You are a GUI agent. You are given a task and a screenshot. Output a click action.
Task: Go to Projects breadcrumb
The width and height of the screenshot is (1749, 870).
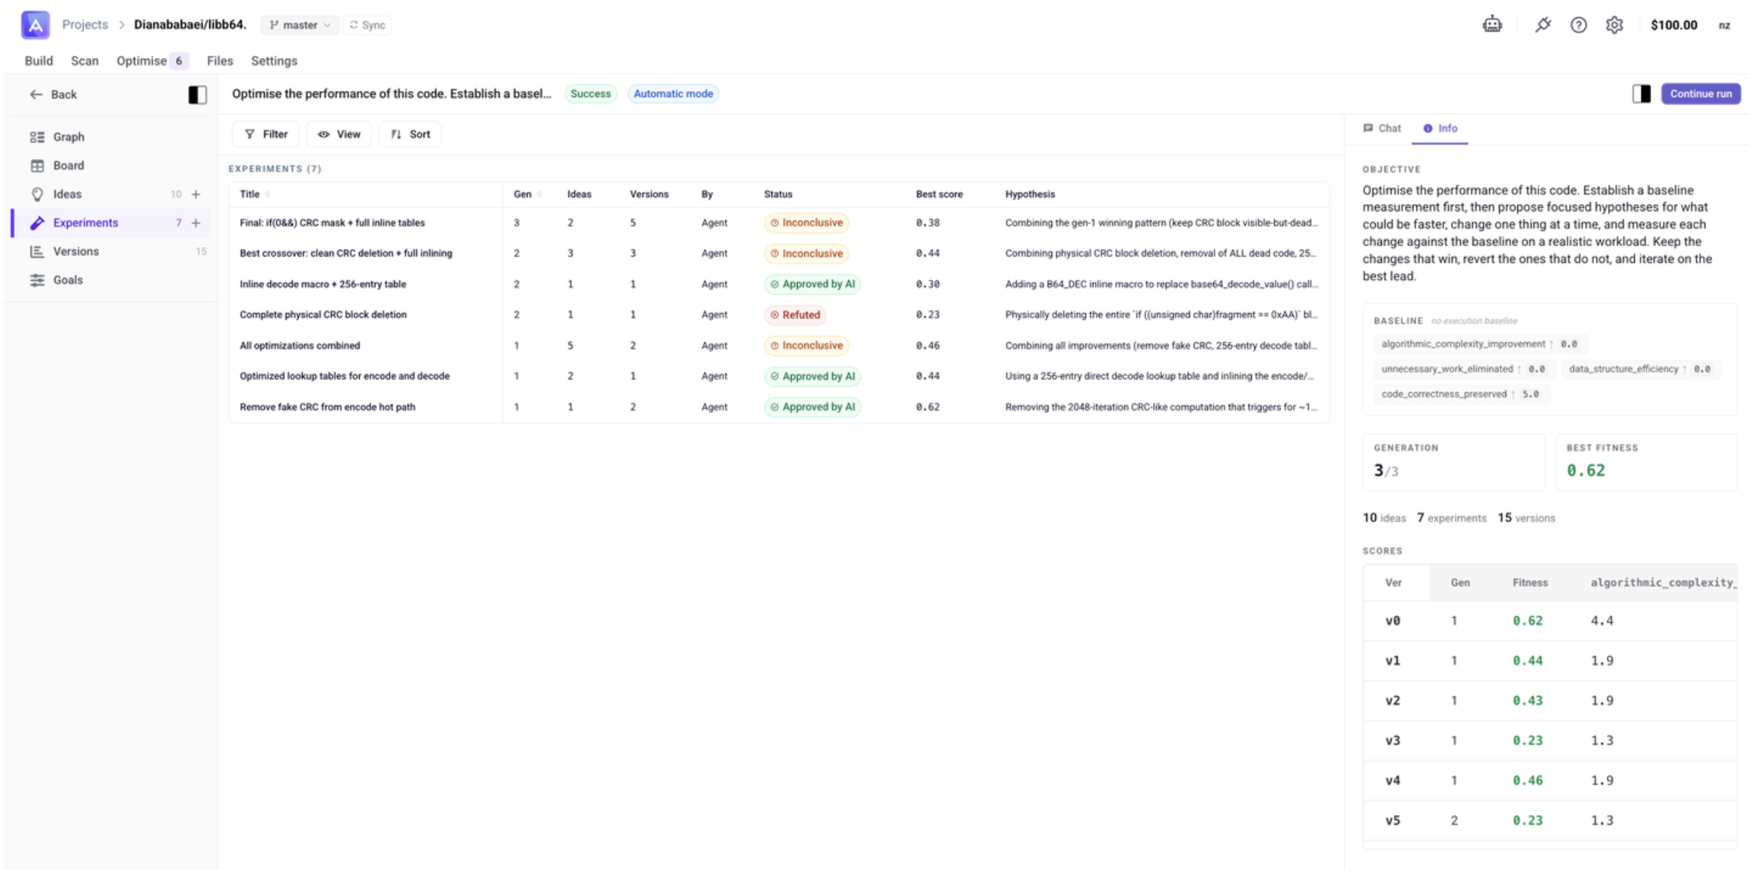(85, 25)
